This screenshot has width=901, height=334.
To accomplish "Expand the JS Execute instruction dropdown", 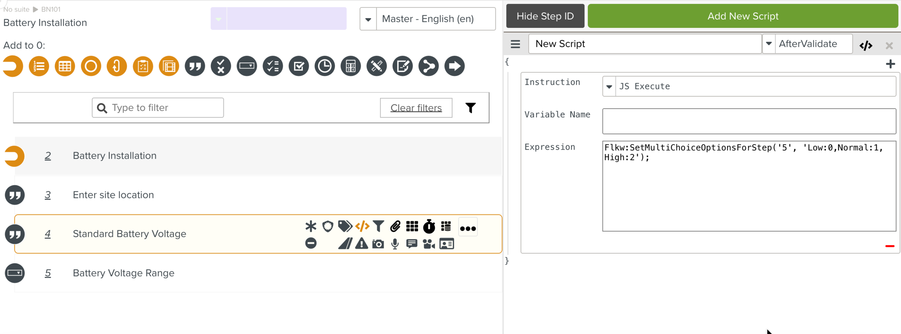I will pos(609,87).
